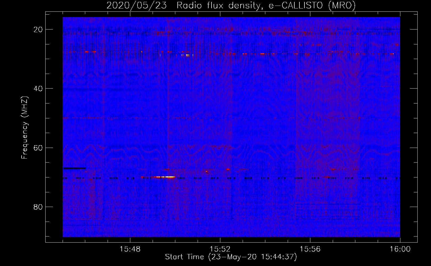Screen dimensions: 431x266
Task: Click the 'Frequency (MHZ)' y-axis label
Action: (25, 128)
